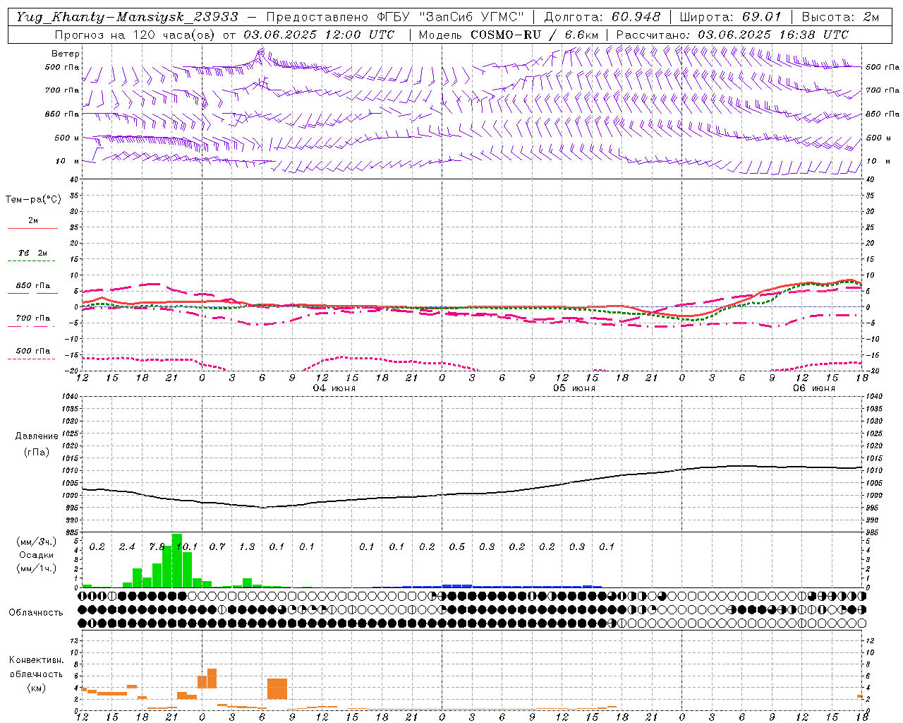903x723 pixels.
Task: Click the Конвективн. convective cloud label
Action: coord(37,660)
